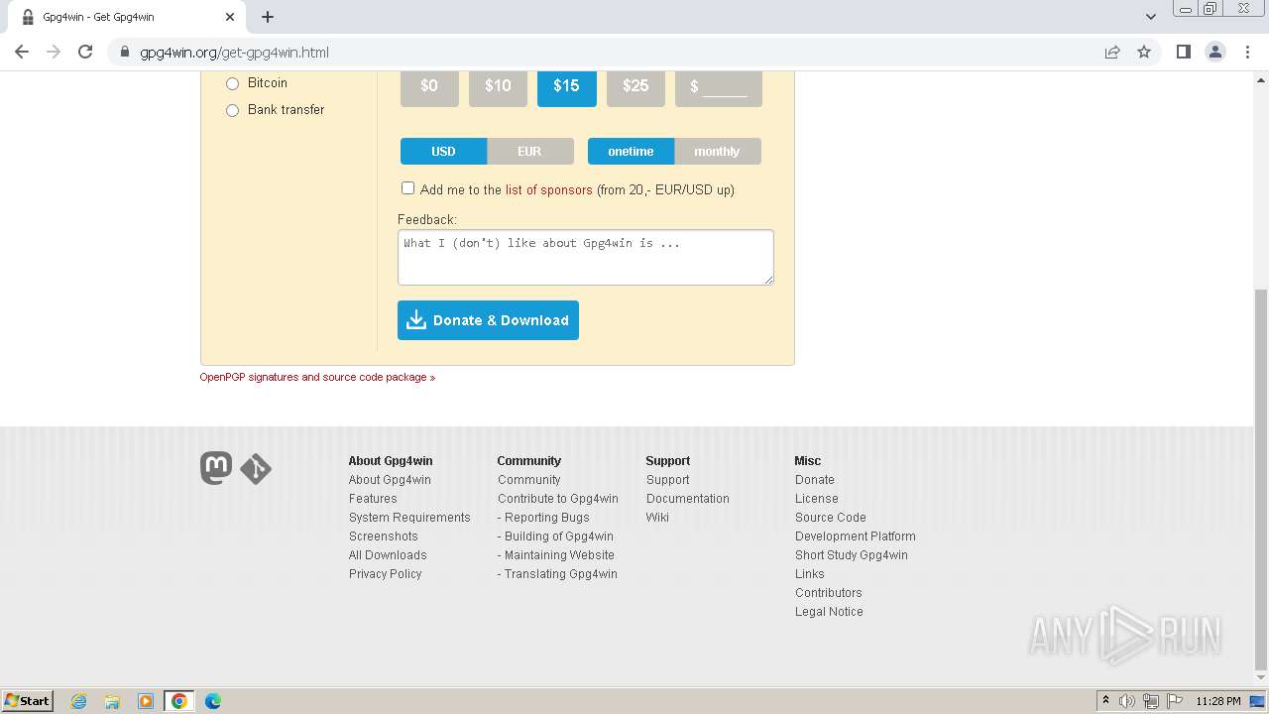
Task: Open Contribute to Gpg4win link
Action: pos(558,499)
